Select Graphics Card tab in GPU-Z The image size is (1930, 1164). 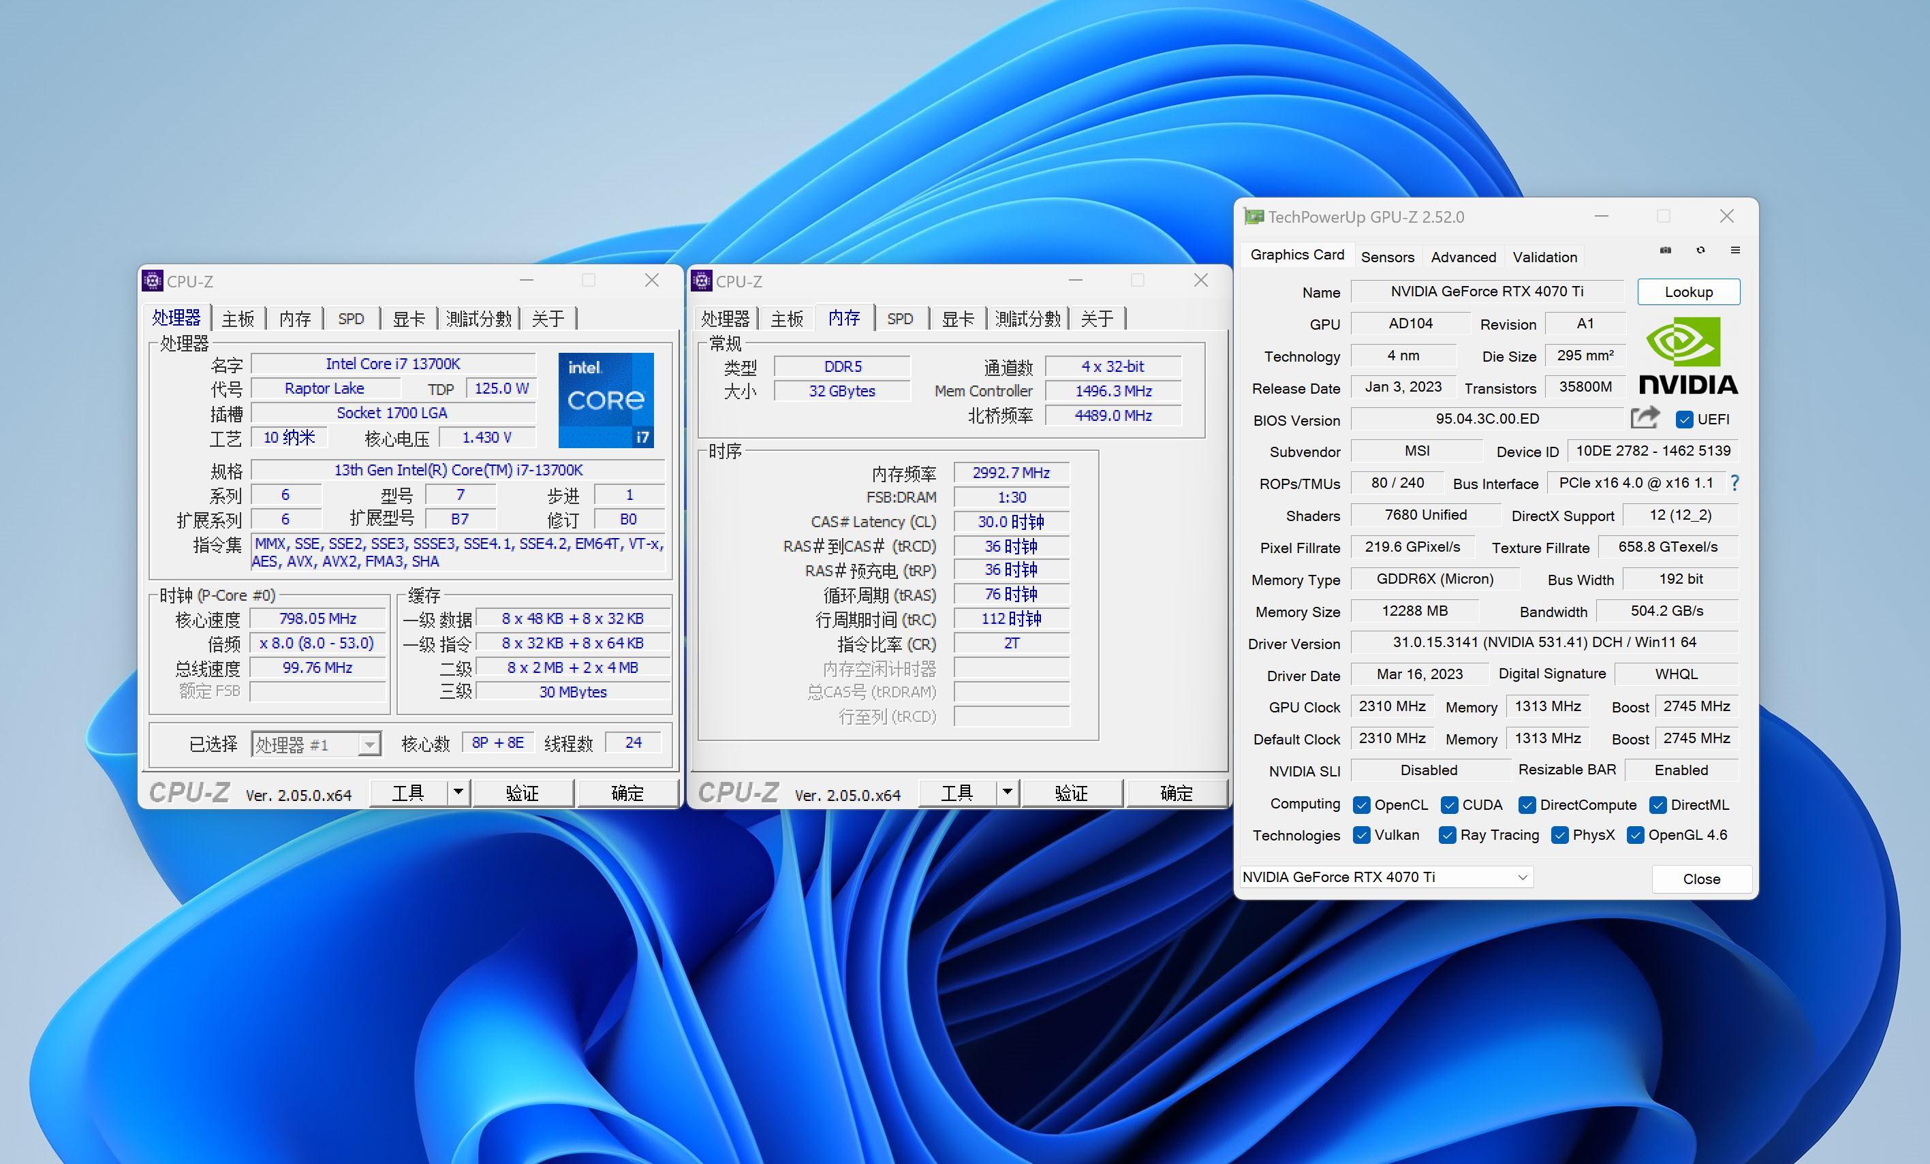pyautogui.click(x=1297, y=255)
